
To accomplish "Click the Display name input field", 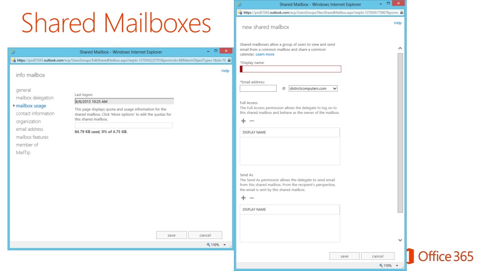I will pyautogui.click(x=290, y=69).
